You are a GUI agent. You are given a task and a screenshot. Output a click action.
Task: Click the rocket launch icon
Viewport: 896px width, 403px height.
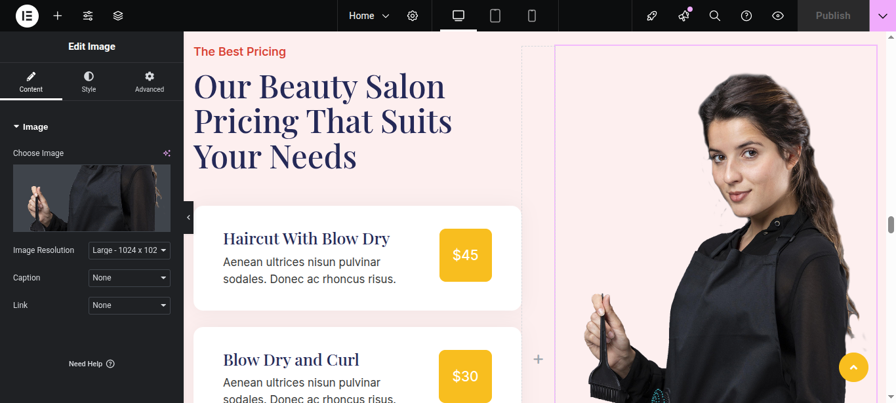click(652, 16)
